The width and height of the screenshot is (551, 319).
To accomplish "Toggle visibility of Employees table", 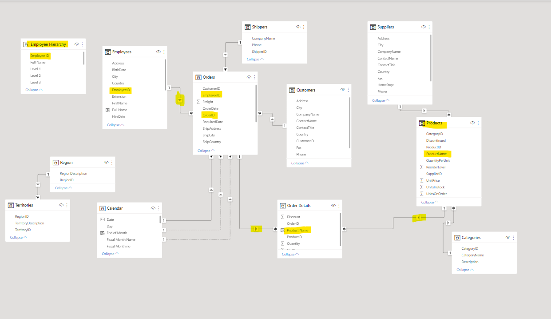I will (x=158, y=52).
